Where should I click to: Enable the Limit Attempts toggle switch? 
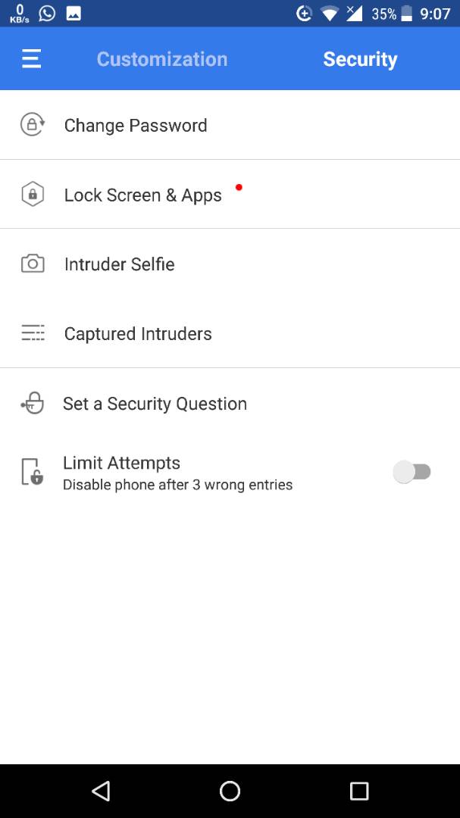pyautogui.click(x=412, y=472)
